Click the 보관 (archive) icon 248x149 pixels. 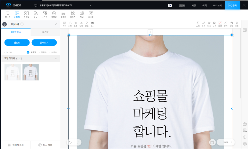coord(214,24)
